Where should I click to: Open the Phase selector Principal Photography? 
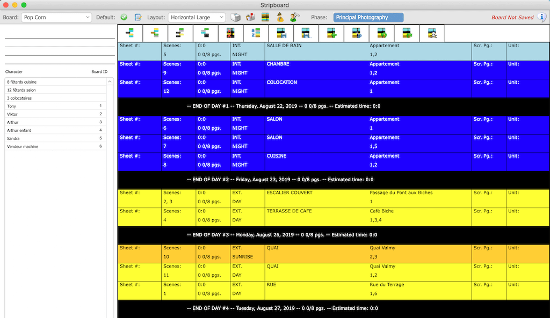(368, 17)
